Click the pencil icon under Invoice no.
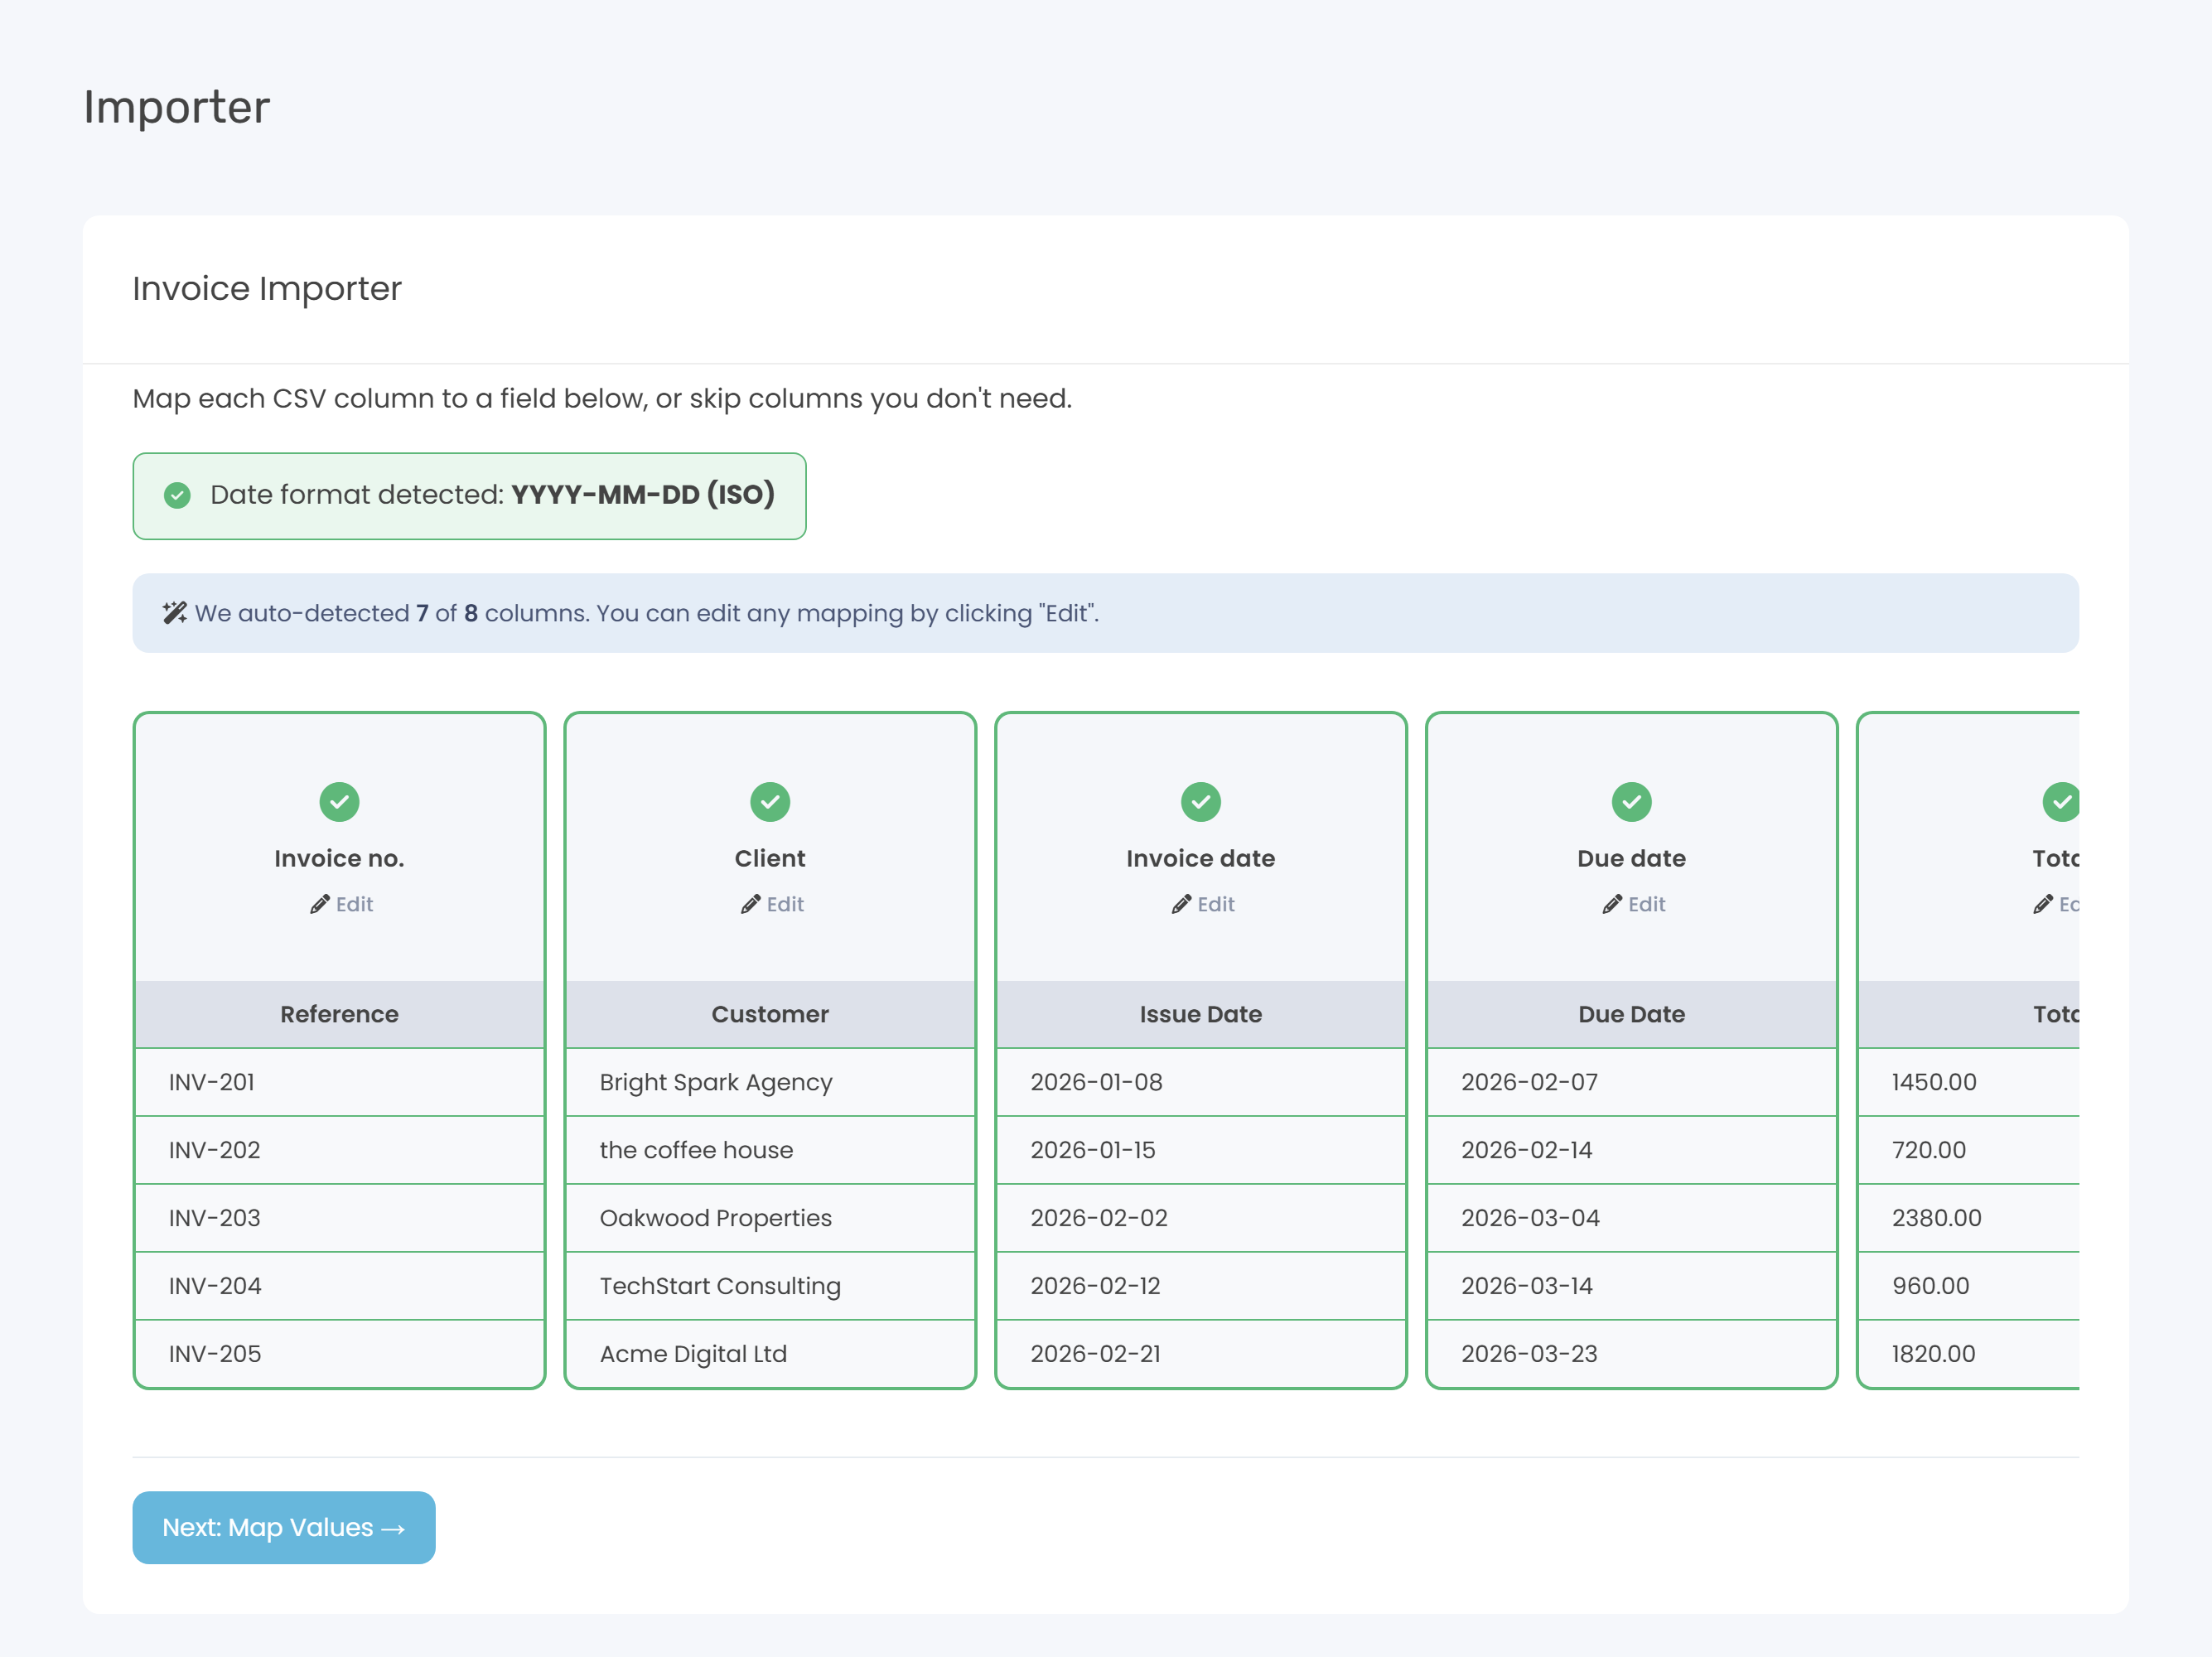 pos(320,905)
